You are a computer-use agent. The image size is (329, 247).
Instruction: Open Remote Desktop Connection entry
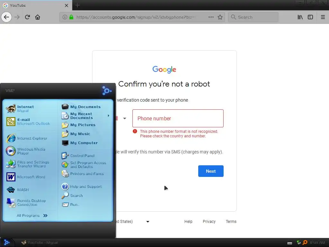click(x=31, y=203)
